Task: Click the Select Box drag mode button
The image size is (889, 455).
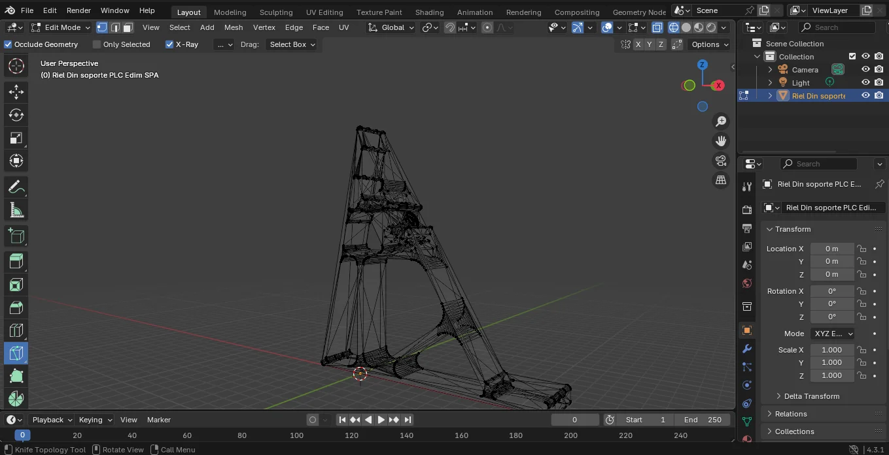Action: (292, 44)
